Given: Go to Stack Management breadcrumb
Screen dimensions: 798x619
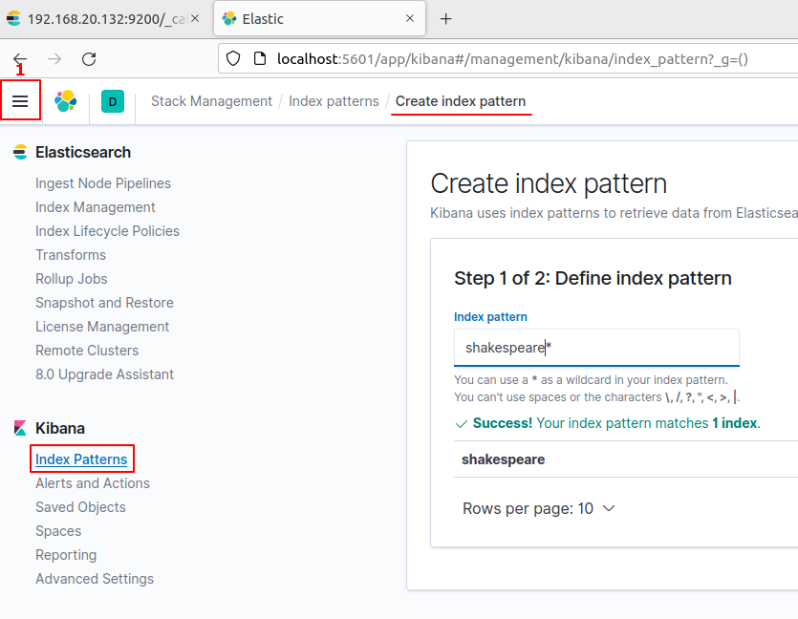Looking at the screenshot, I should (212, 101).
